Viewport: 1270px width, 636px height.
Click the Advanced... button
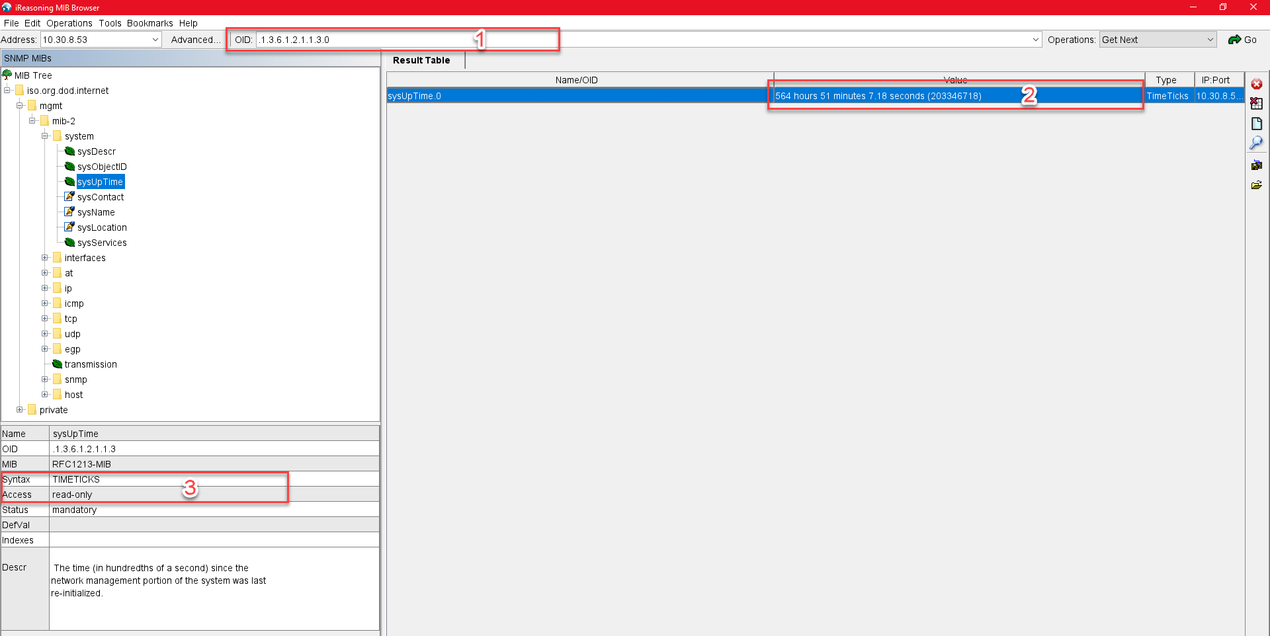coord(196,40)
